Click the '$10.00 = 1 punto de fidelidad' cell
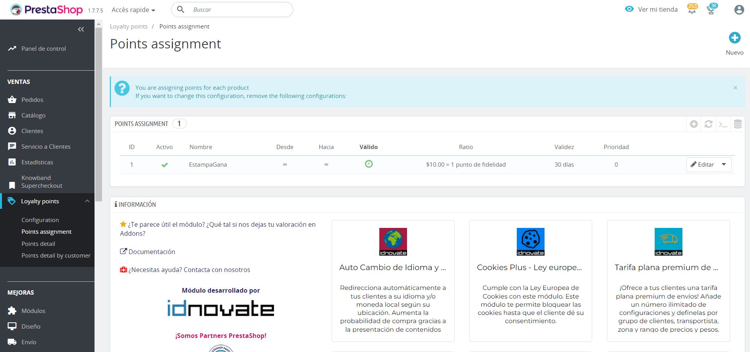 point(466,164)
